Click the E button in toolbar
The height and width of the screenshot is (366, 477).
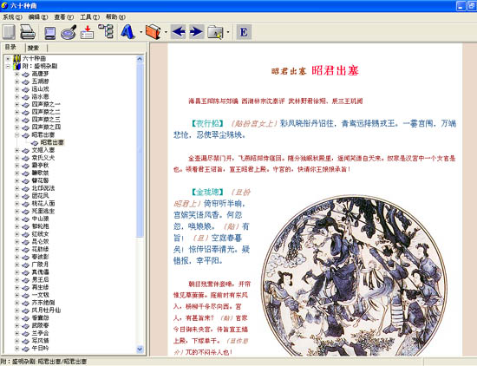pos(244,31)
